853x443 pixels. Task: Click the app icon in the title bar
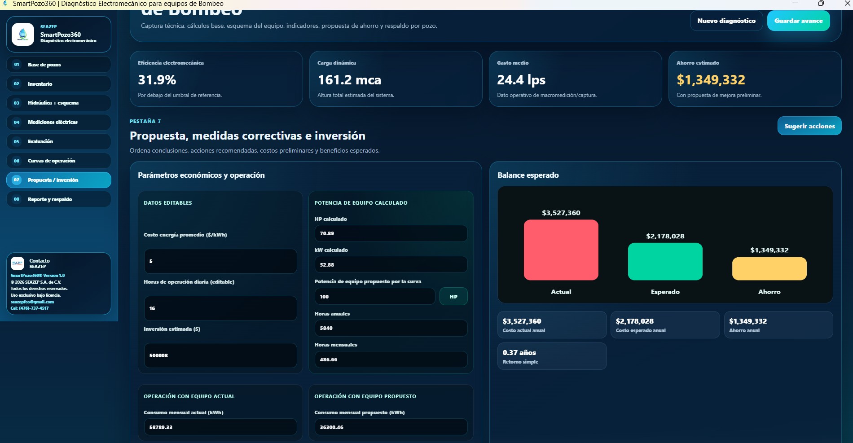tap(5, 4)
